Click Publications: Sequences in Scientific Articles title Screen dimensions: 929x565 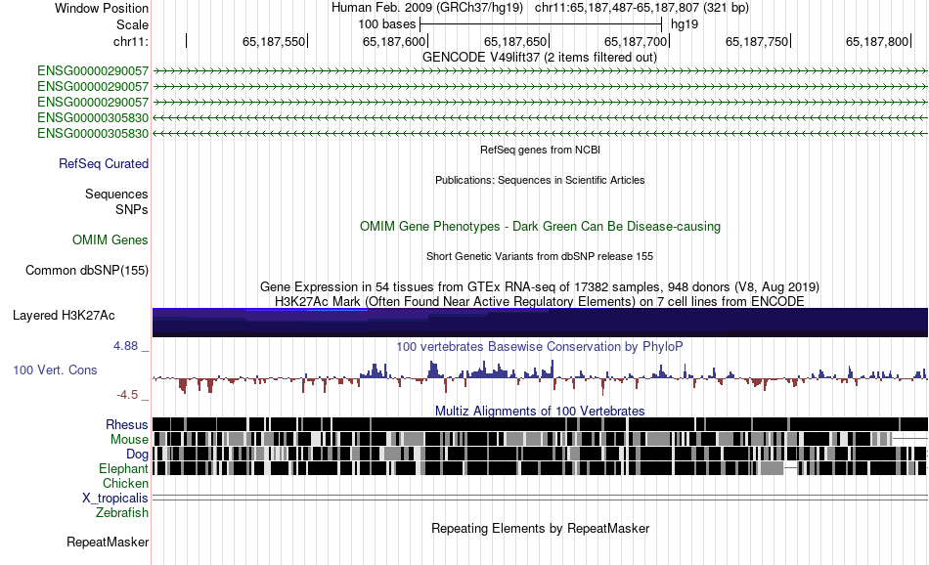coord(540,180)
